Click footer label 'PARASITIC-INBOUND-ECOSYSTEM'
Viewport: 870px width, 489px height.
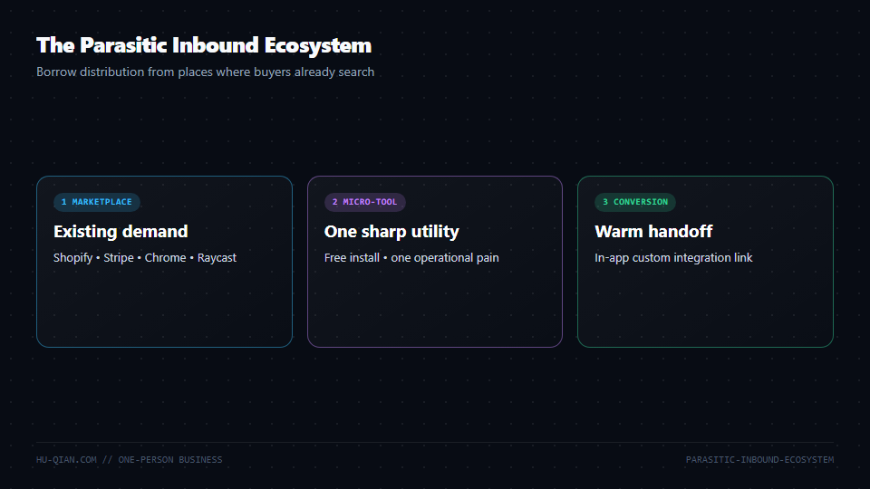(759, 460)
